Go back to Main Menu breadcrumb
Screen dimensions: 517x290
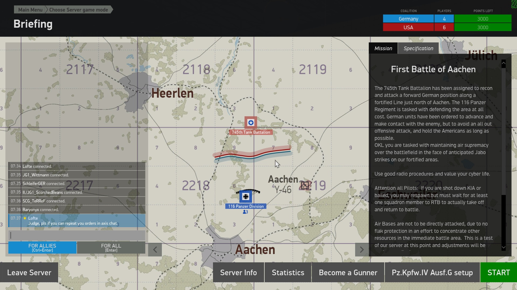30,10
